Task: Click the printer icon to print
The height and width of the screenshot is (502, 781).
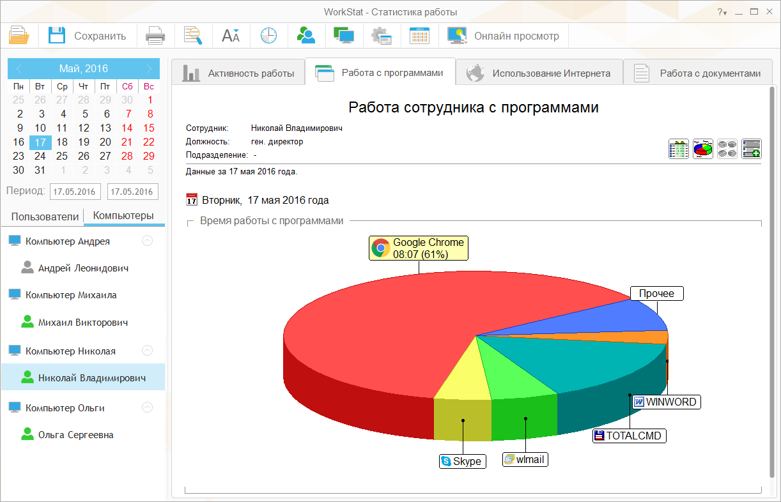Action: coord(155,36)
